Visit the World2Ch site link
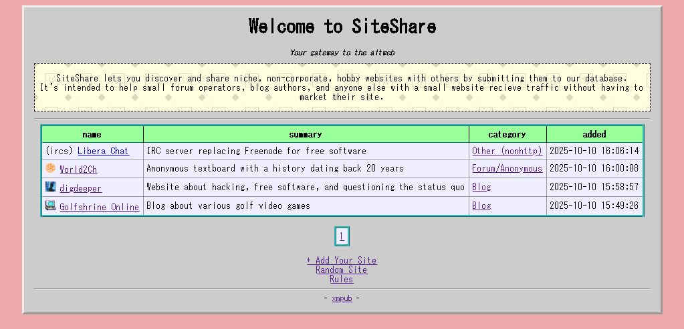684x329 pixels. pyautogui.click(x=78, y=170)
